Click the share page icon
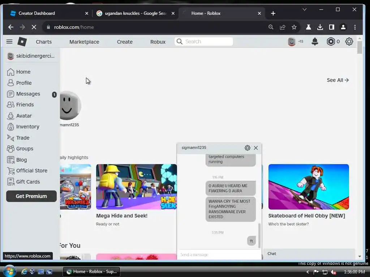This screenshot has height=277, width=370. tap(283, 27)
